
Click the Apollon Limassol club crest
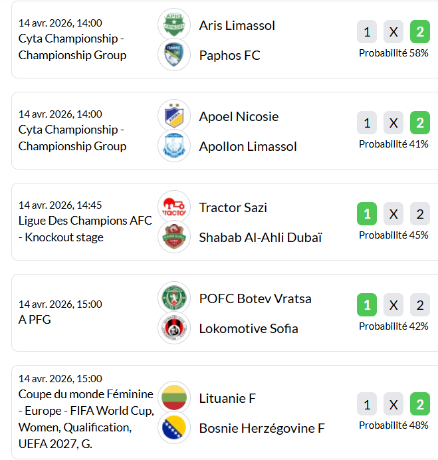[x=174, y=146]
